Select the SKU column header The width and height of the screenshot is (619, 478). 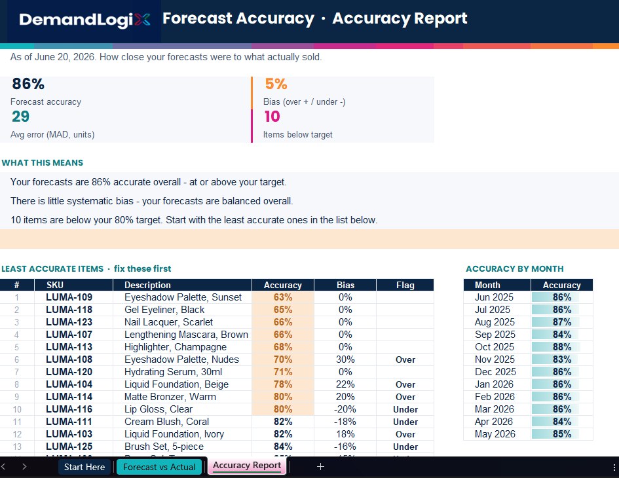point(74,285)
